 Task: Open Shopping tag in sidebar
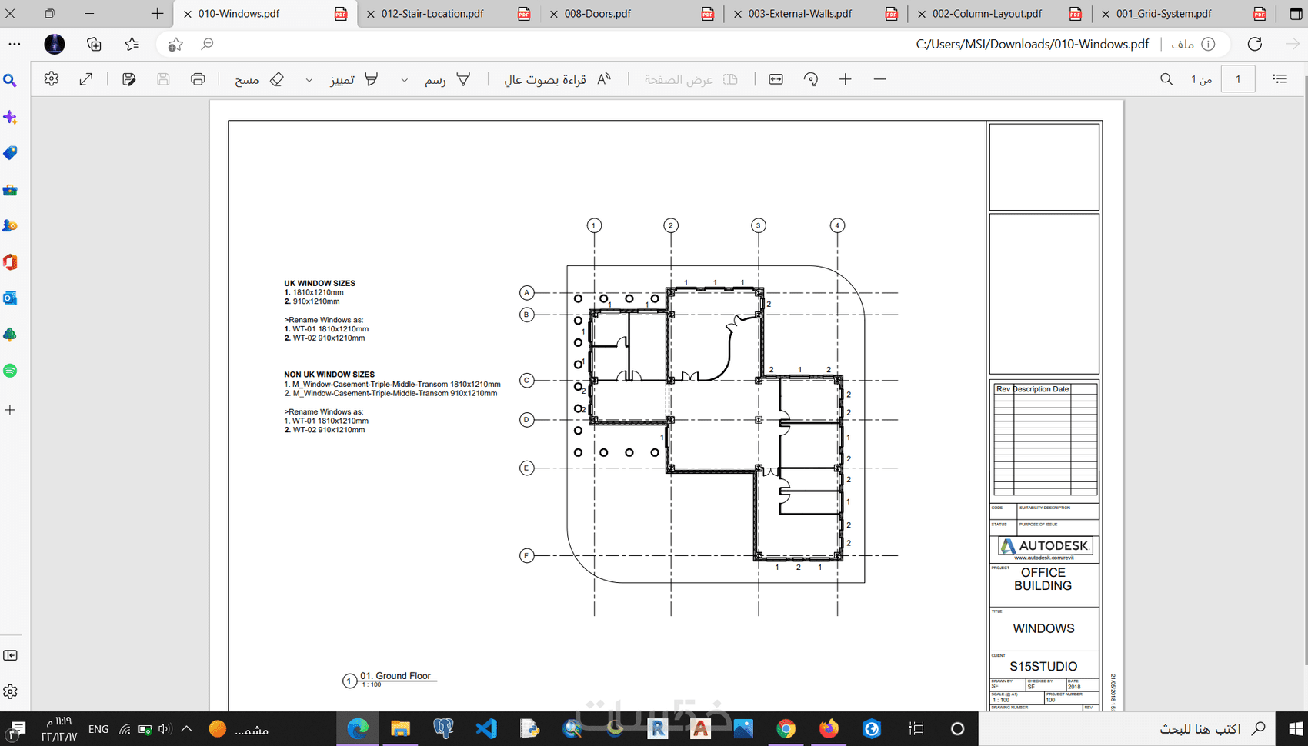point(10,153)
